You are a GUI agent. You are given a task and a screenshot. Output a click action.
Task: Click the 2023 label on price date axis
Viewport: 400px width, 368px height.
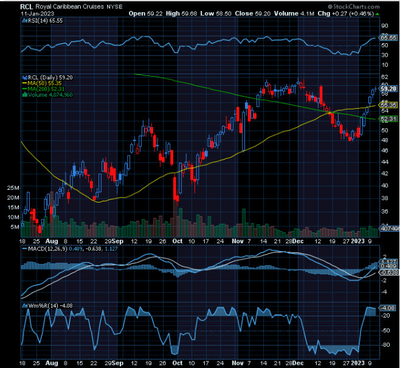click(357, 241)
